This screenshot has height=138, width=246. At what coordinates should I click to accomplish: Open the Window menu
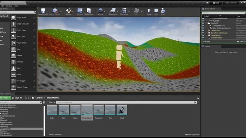click(9, 6)
